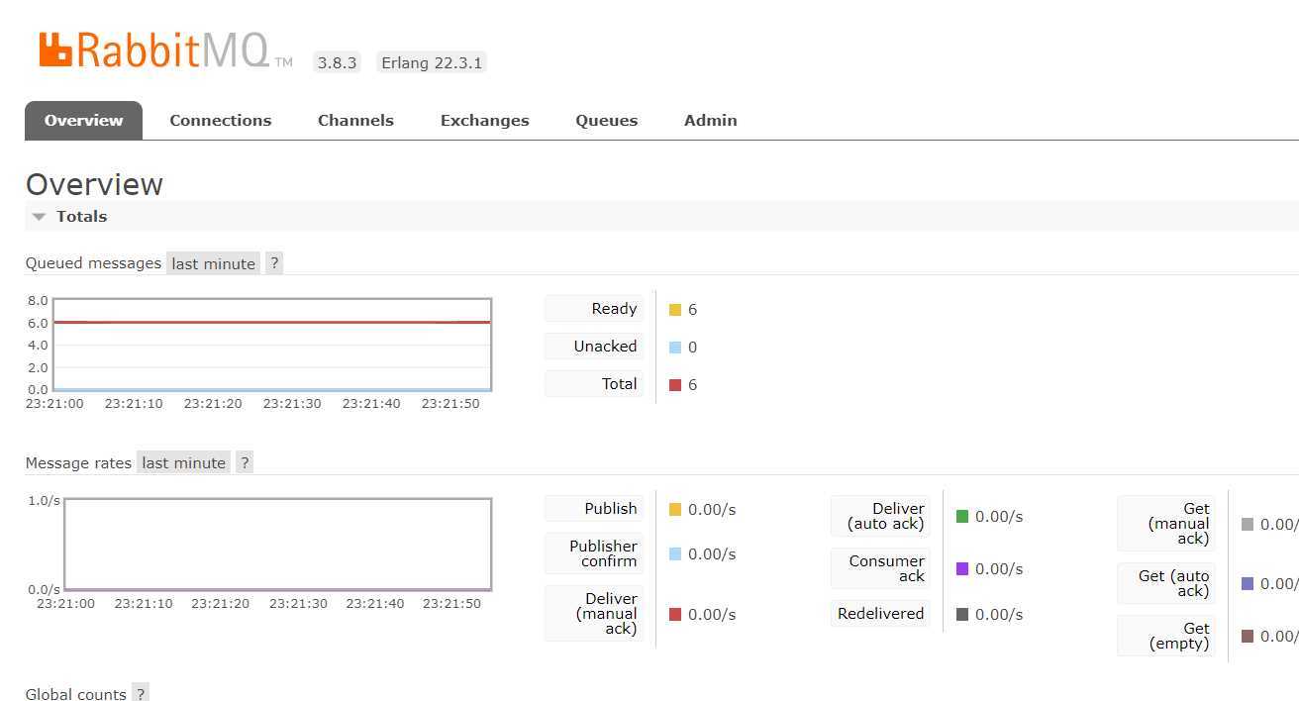Open the Overview tab
This screenshot has height=701, width=1299.
click(x=84, y=121)
